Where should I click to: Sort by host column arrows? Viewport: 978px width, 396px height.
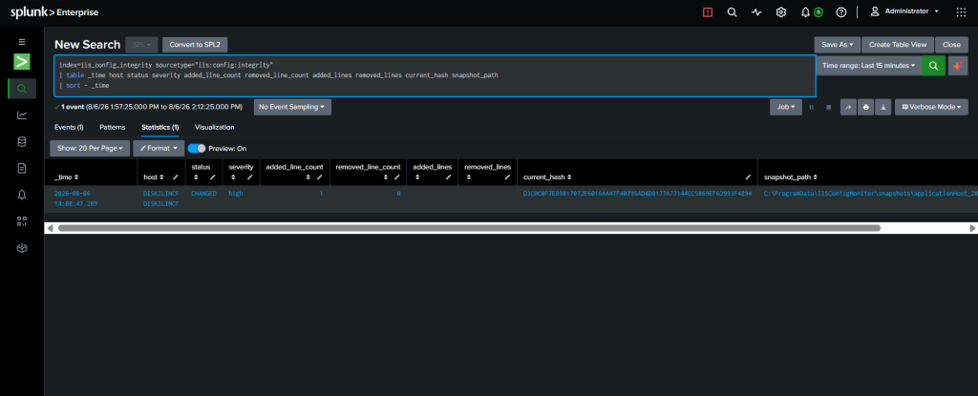162,177
